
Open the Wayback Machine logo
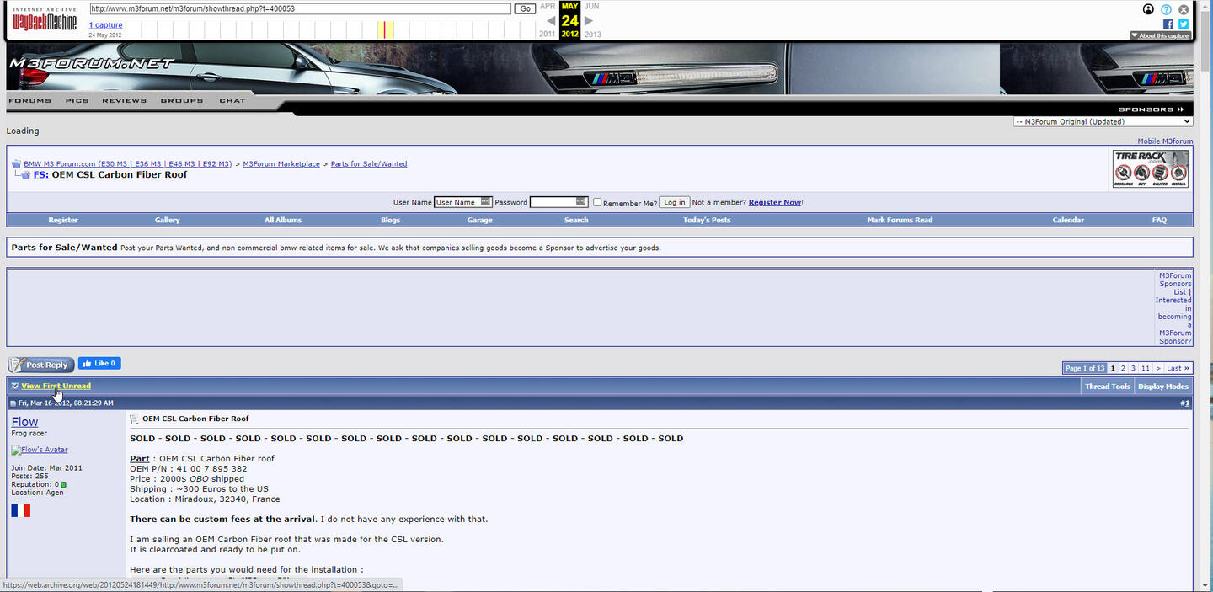point(44,19)
